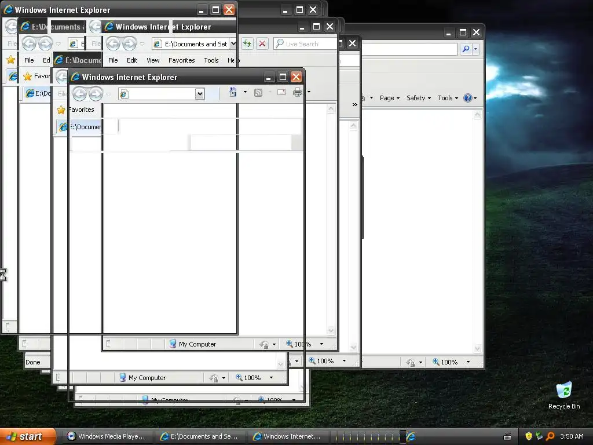
Task: Open the Page dropdown menu
Action: (x=390, y=98)
